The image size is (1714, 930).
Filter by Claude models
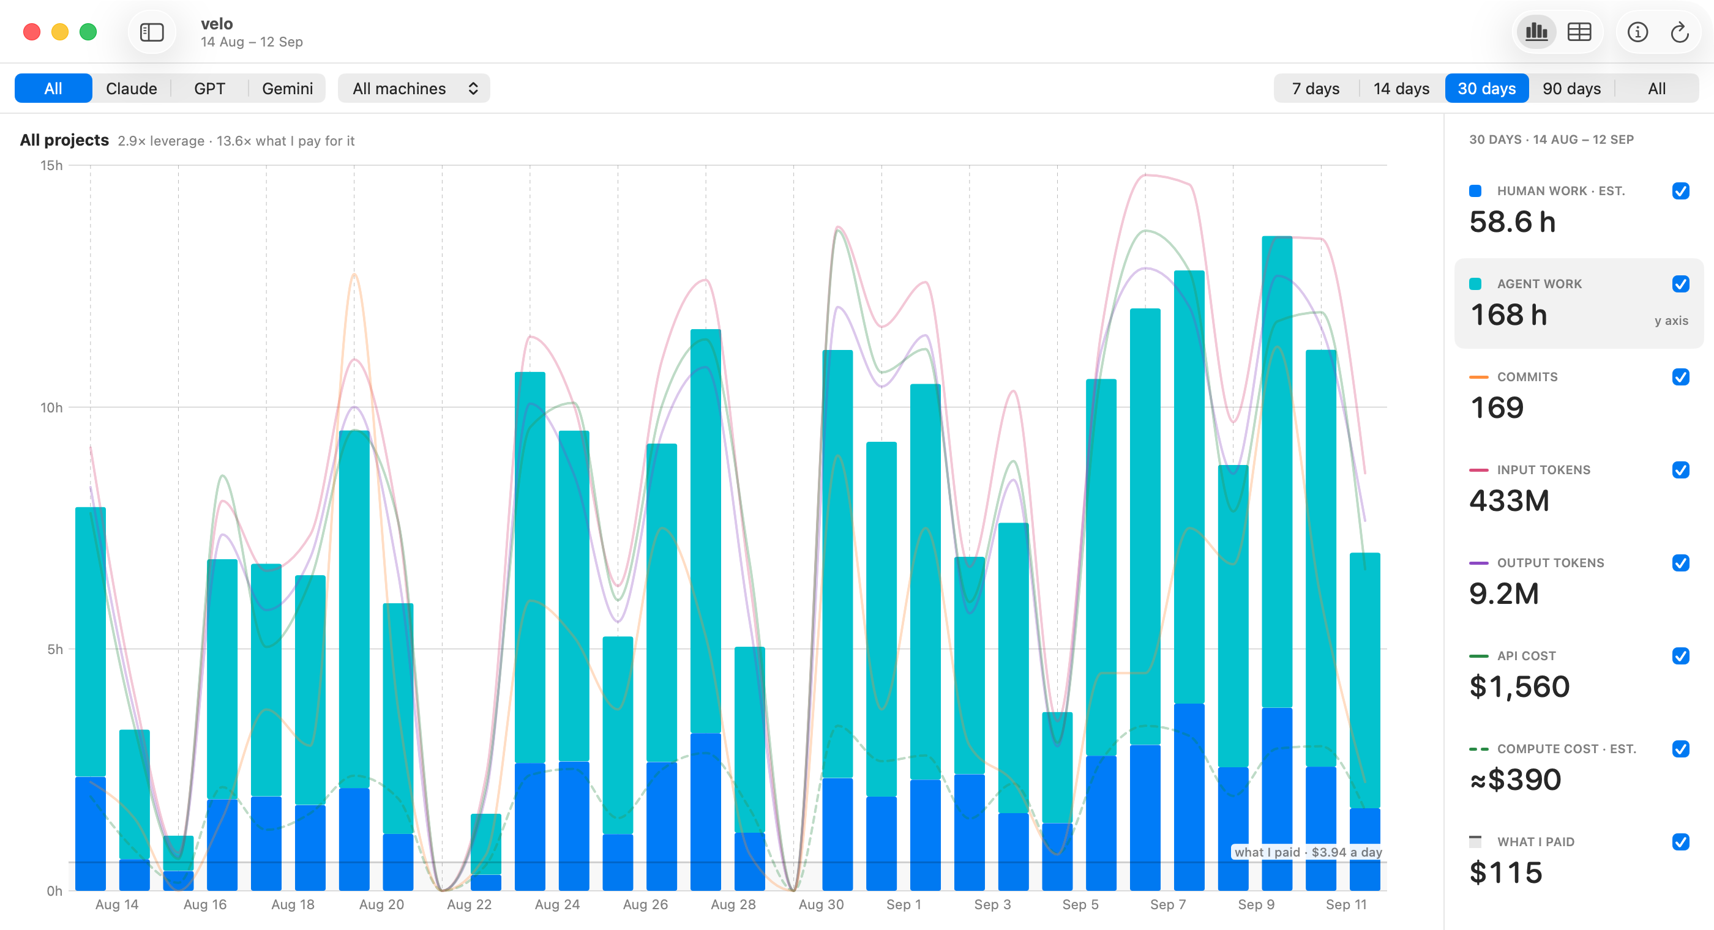coord(131,89)
